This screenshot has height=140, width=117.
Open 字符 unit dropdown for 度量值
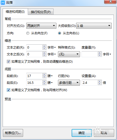coord(107,54)
